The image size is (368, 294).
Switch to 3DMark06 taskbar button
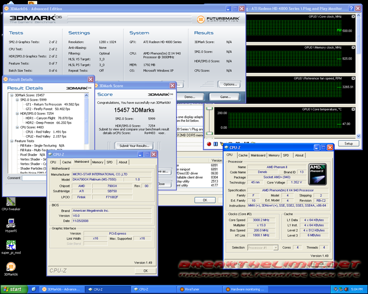coord(61,289)
